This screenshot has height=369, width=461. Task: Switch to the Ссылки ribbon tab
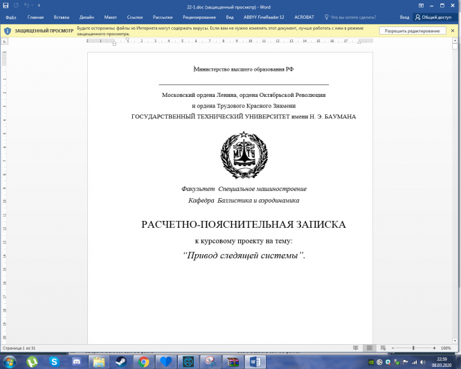point(135,17)
